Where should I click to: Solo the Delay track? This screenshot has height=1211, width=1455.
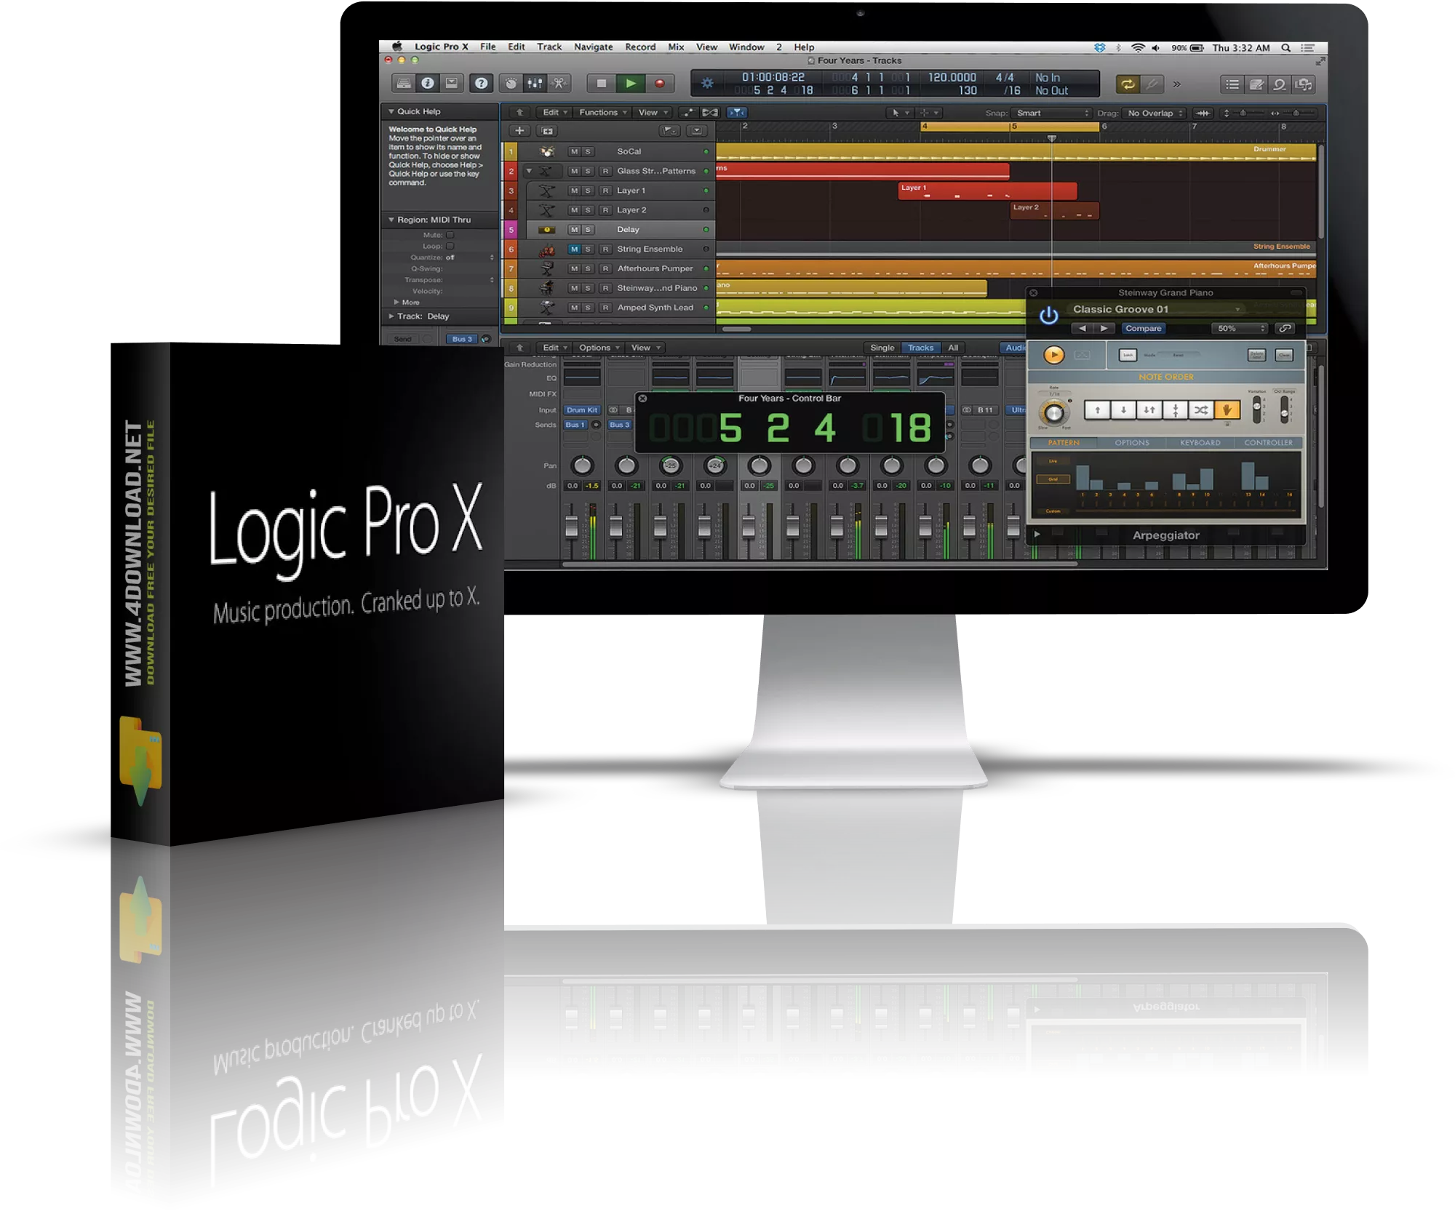[x=588, y=230]
